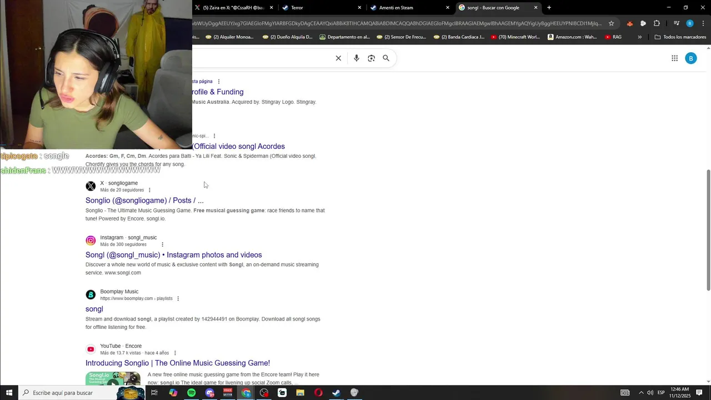
Task: Open the Minecraft World bookmark
Action: click(x=515, y=37)
